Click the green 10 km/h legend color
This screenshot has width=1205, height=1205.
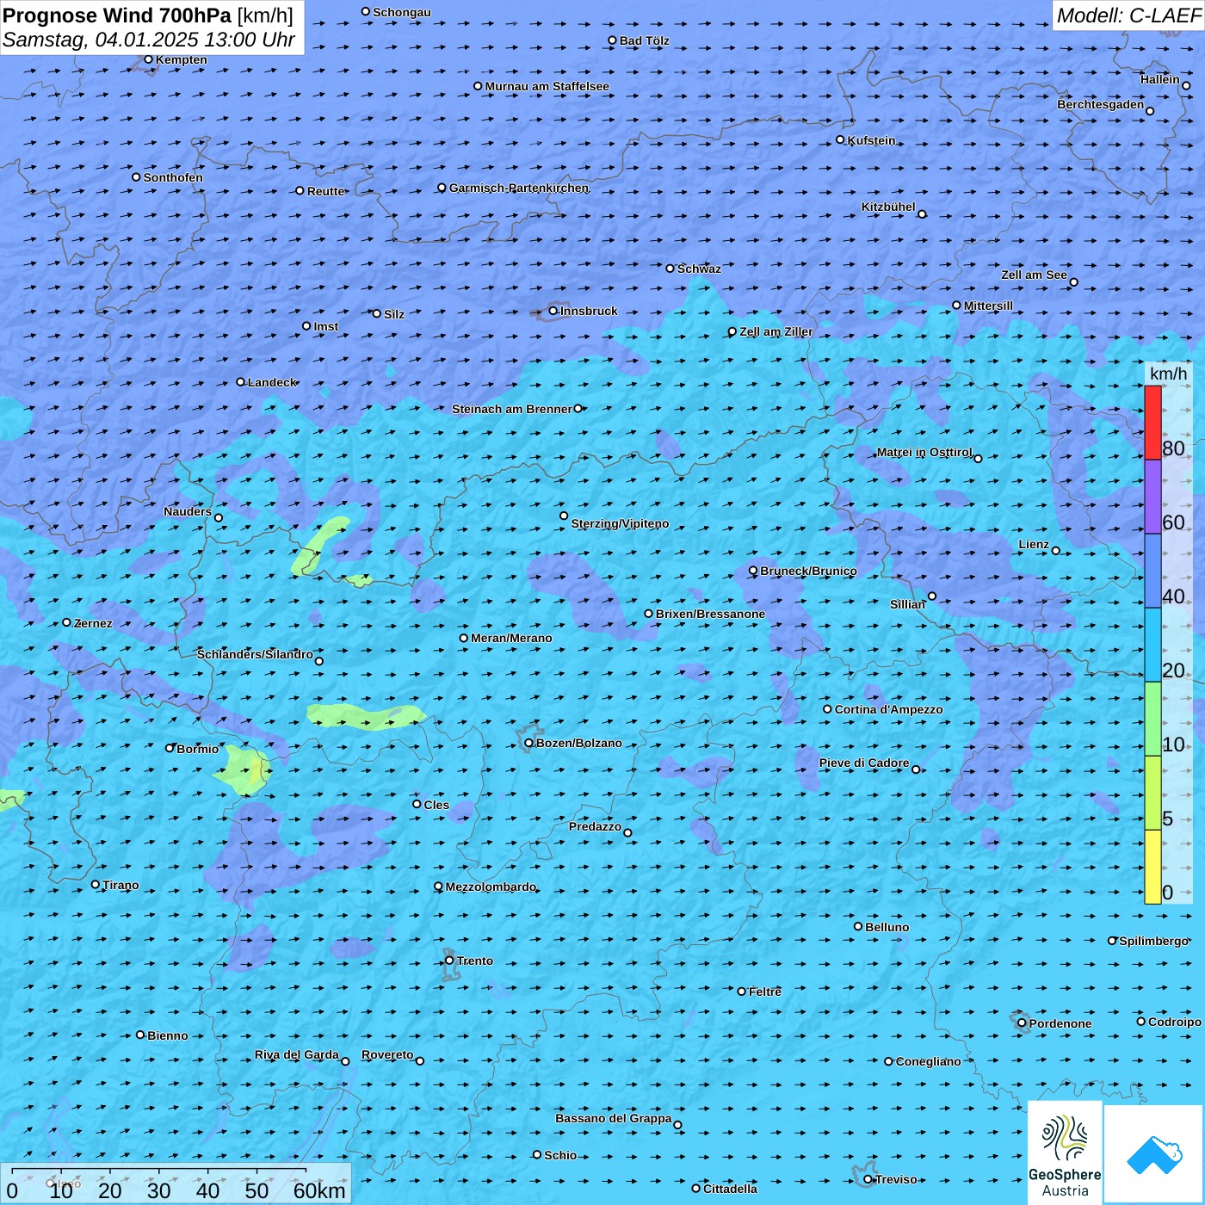1152,719
